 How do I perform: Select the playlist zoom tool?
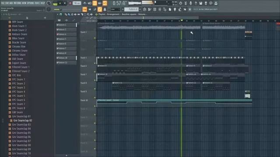point(88,14)
